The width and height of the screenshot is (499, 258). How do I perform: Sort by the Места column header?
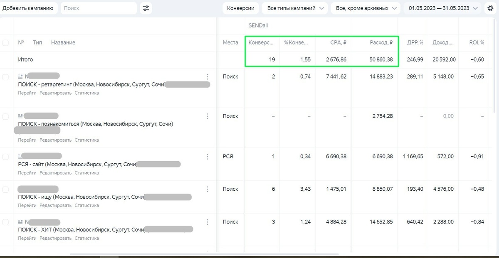click(230, 42)
